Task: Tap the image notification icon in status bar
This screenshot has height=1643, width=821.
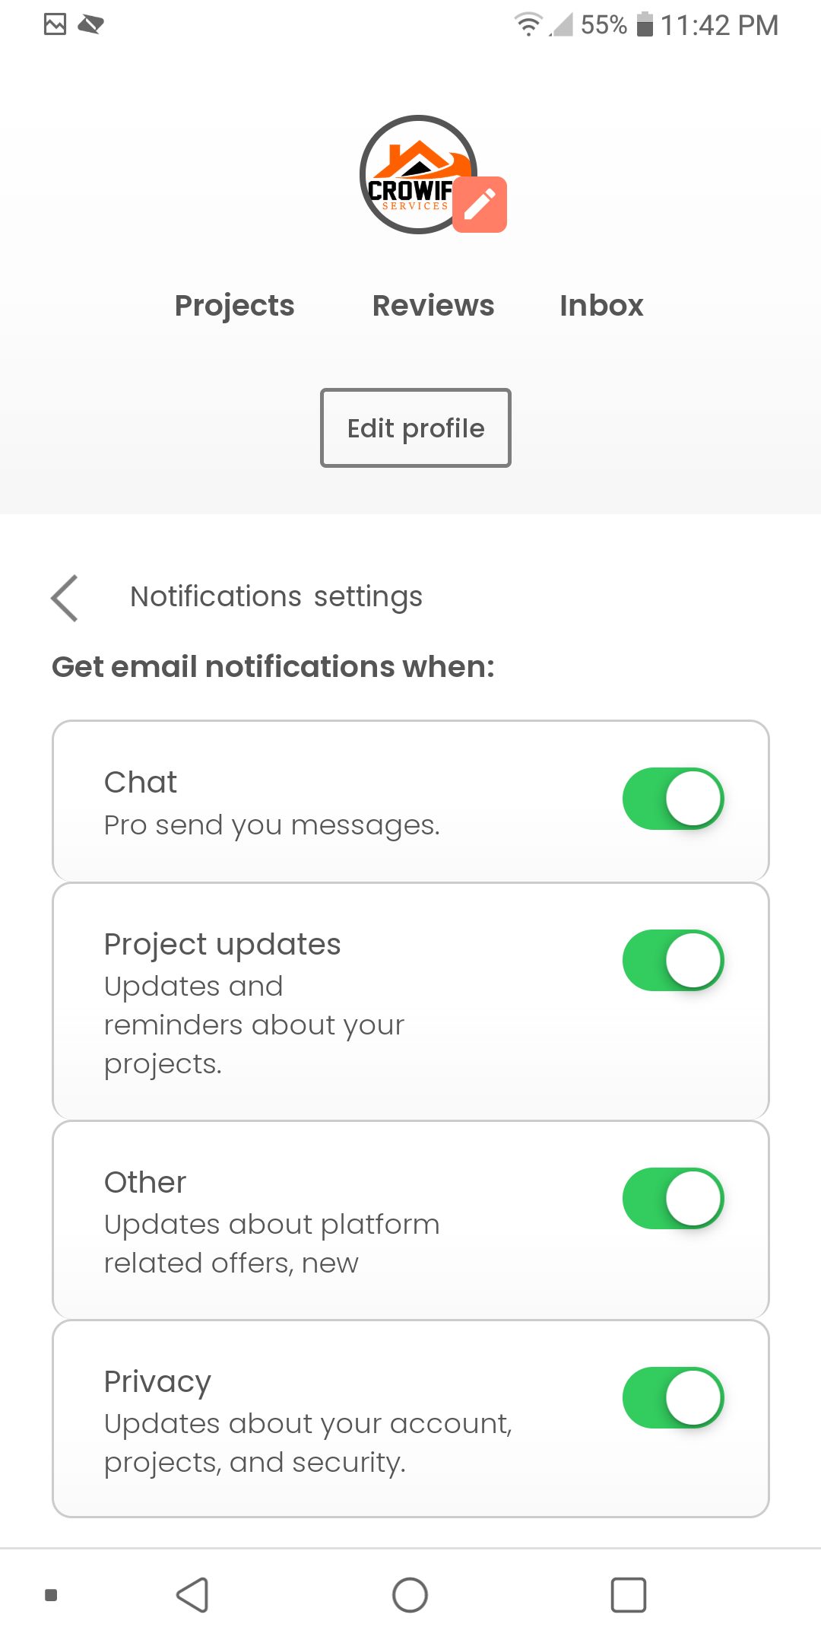Action: pyautogui.click(x=55, y=24)
